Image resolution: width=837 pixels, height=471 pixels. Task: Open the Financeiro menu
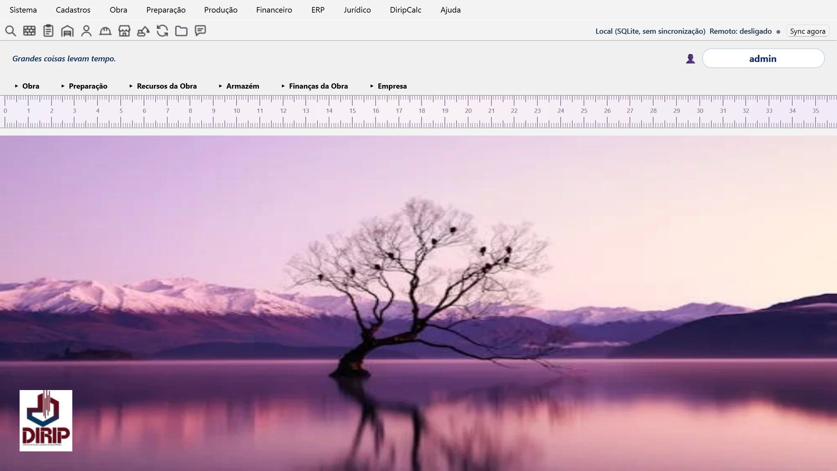(x=274, y=10)
